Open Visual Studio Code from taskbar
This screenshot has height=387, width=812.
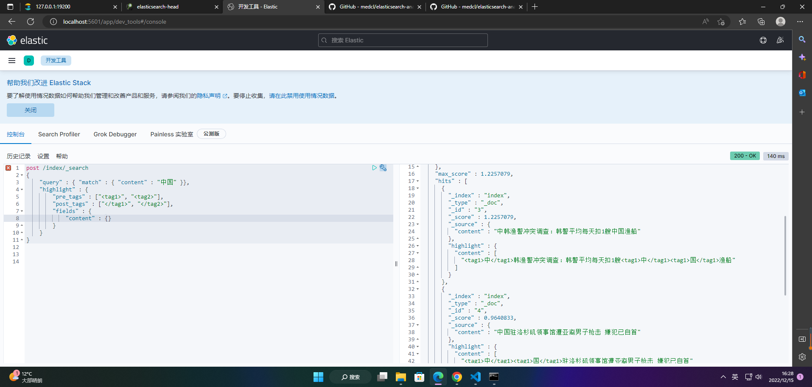coord(476,377)
